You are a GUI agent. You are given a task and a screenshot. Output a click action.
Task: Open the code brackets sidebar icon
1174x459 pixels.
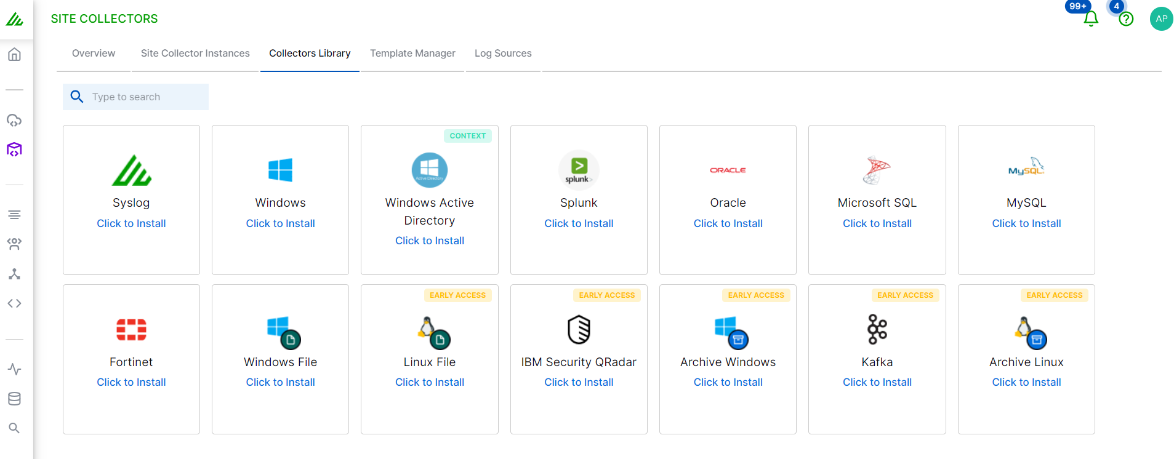click(x=14, y=303)
